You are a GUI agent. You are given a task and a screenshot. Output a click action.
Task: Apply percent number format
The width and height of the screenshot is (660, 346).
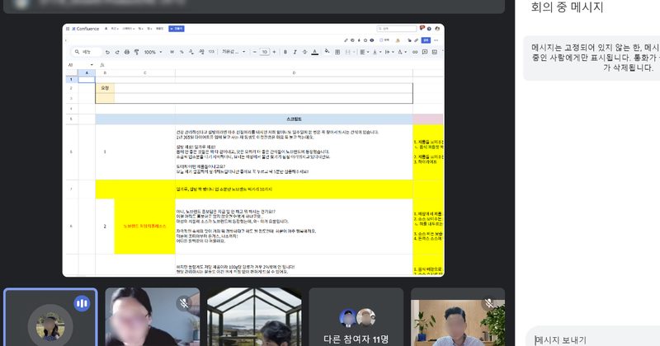181,52
